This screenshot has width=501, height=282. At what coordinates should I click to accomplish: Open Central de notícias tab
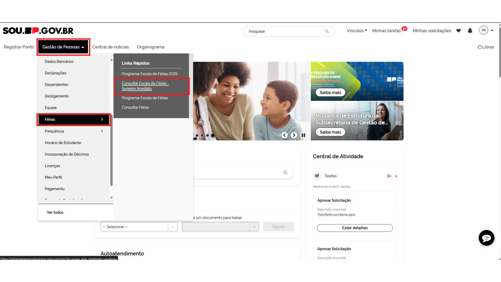click(110, 47)
